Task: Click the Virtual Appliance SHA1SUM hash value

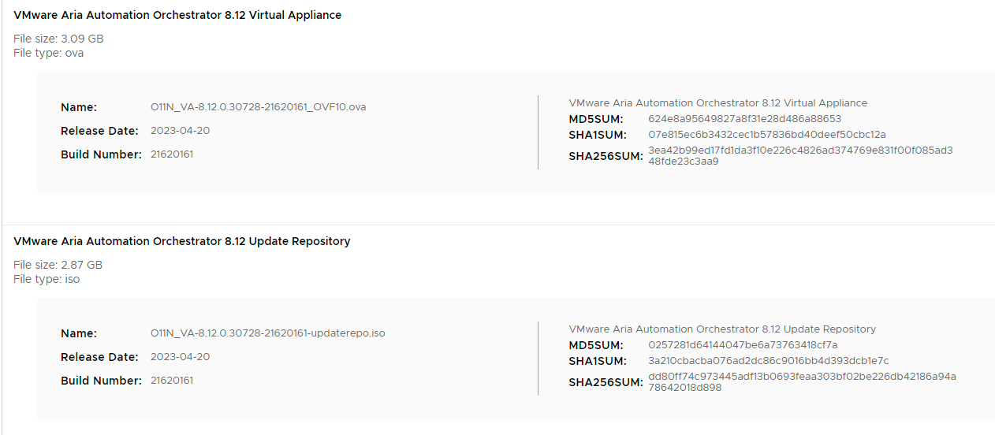Action: pyautogui.click(x=766, y=135)
